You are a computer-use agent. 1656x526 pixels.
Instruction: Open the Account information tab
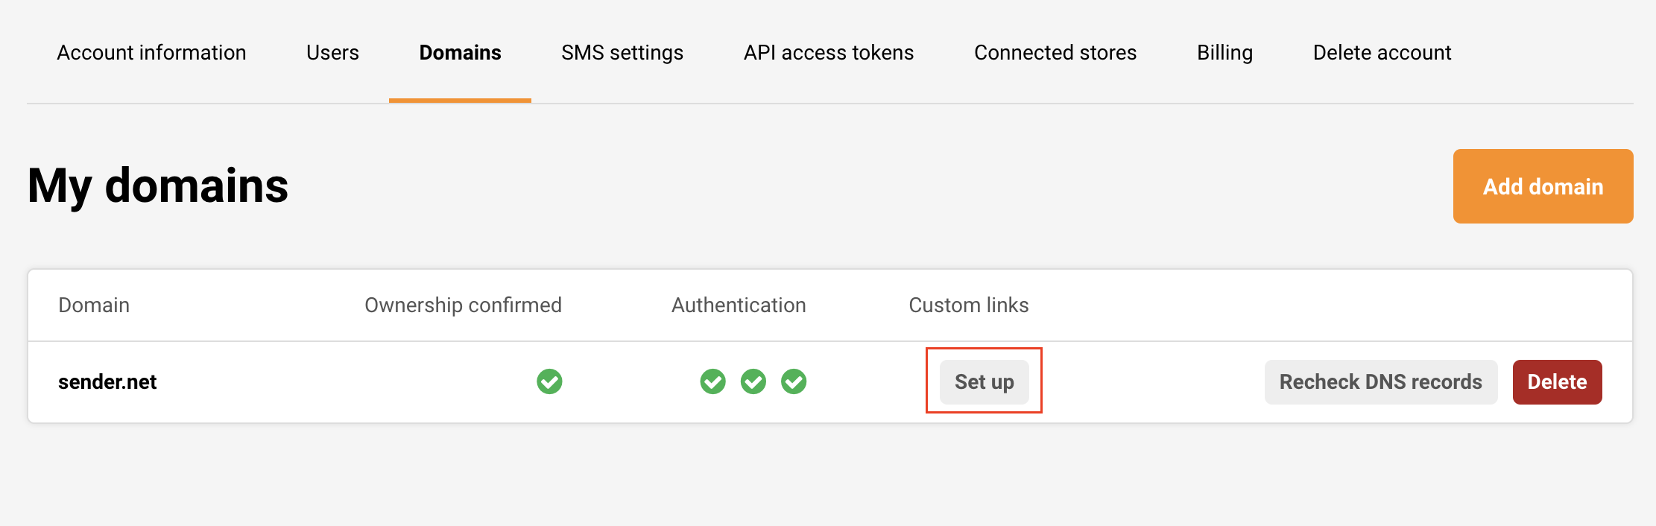pos(151,53)
